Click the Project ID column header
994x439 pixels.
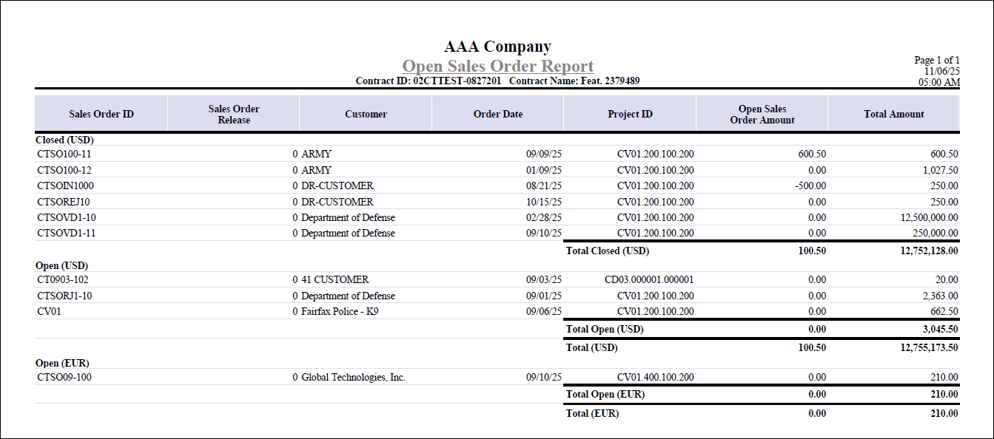pyautogui.click(x=630, y=115)
